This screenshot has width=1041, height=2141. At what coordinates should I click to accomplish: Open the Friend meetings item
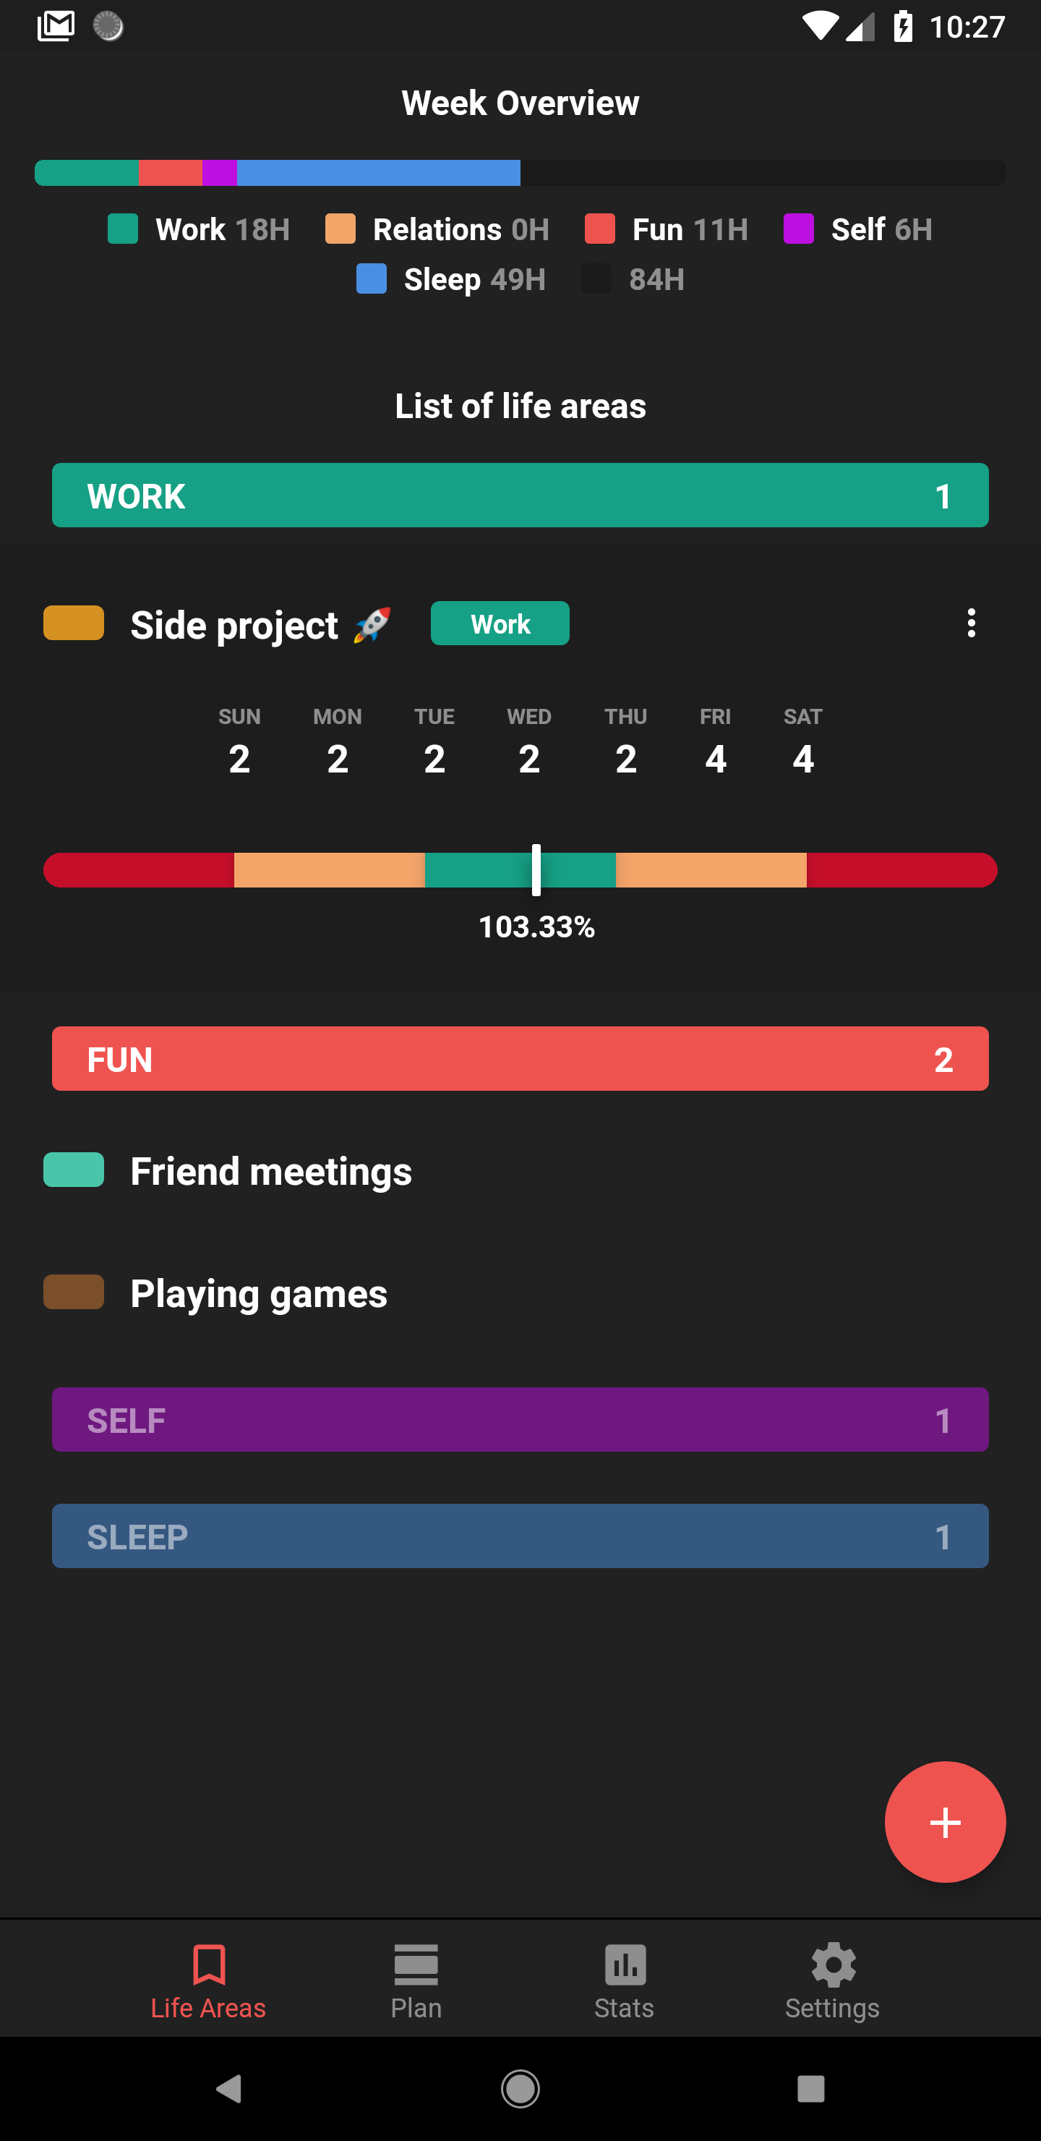point(271,1171)
